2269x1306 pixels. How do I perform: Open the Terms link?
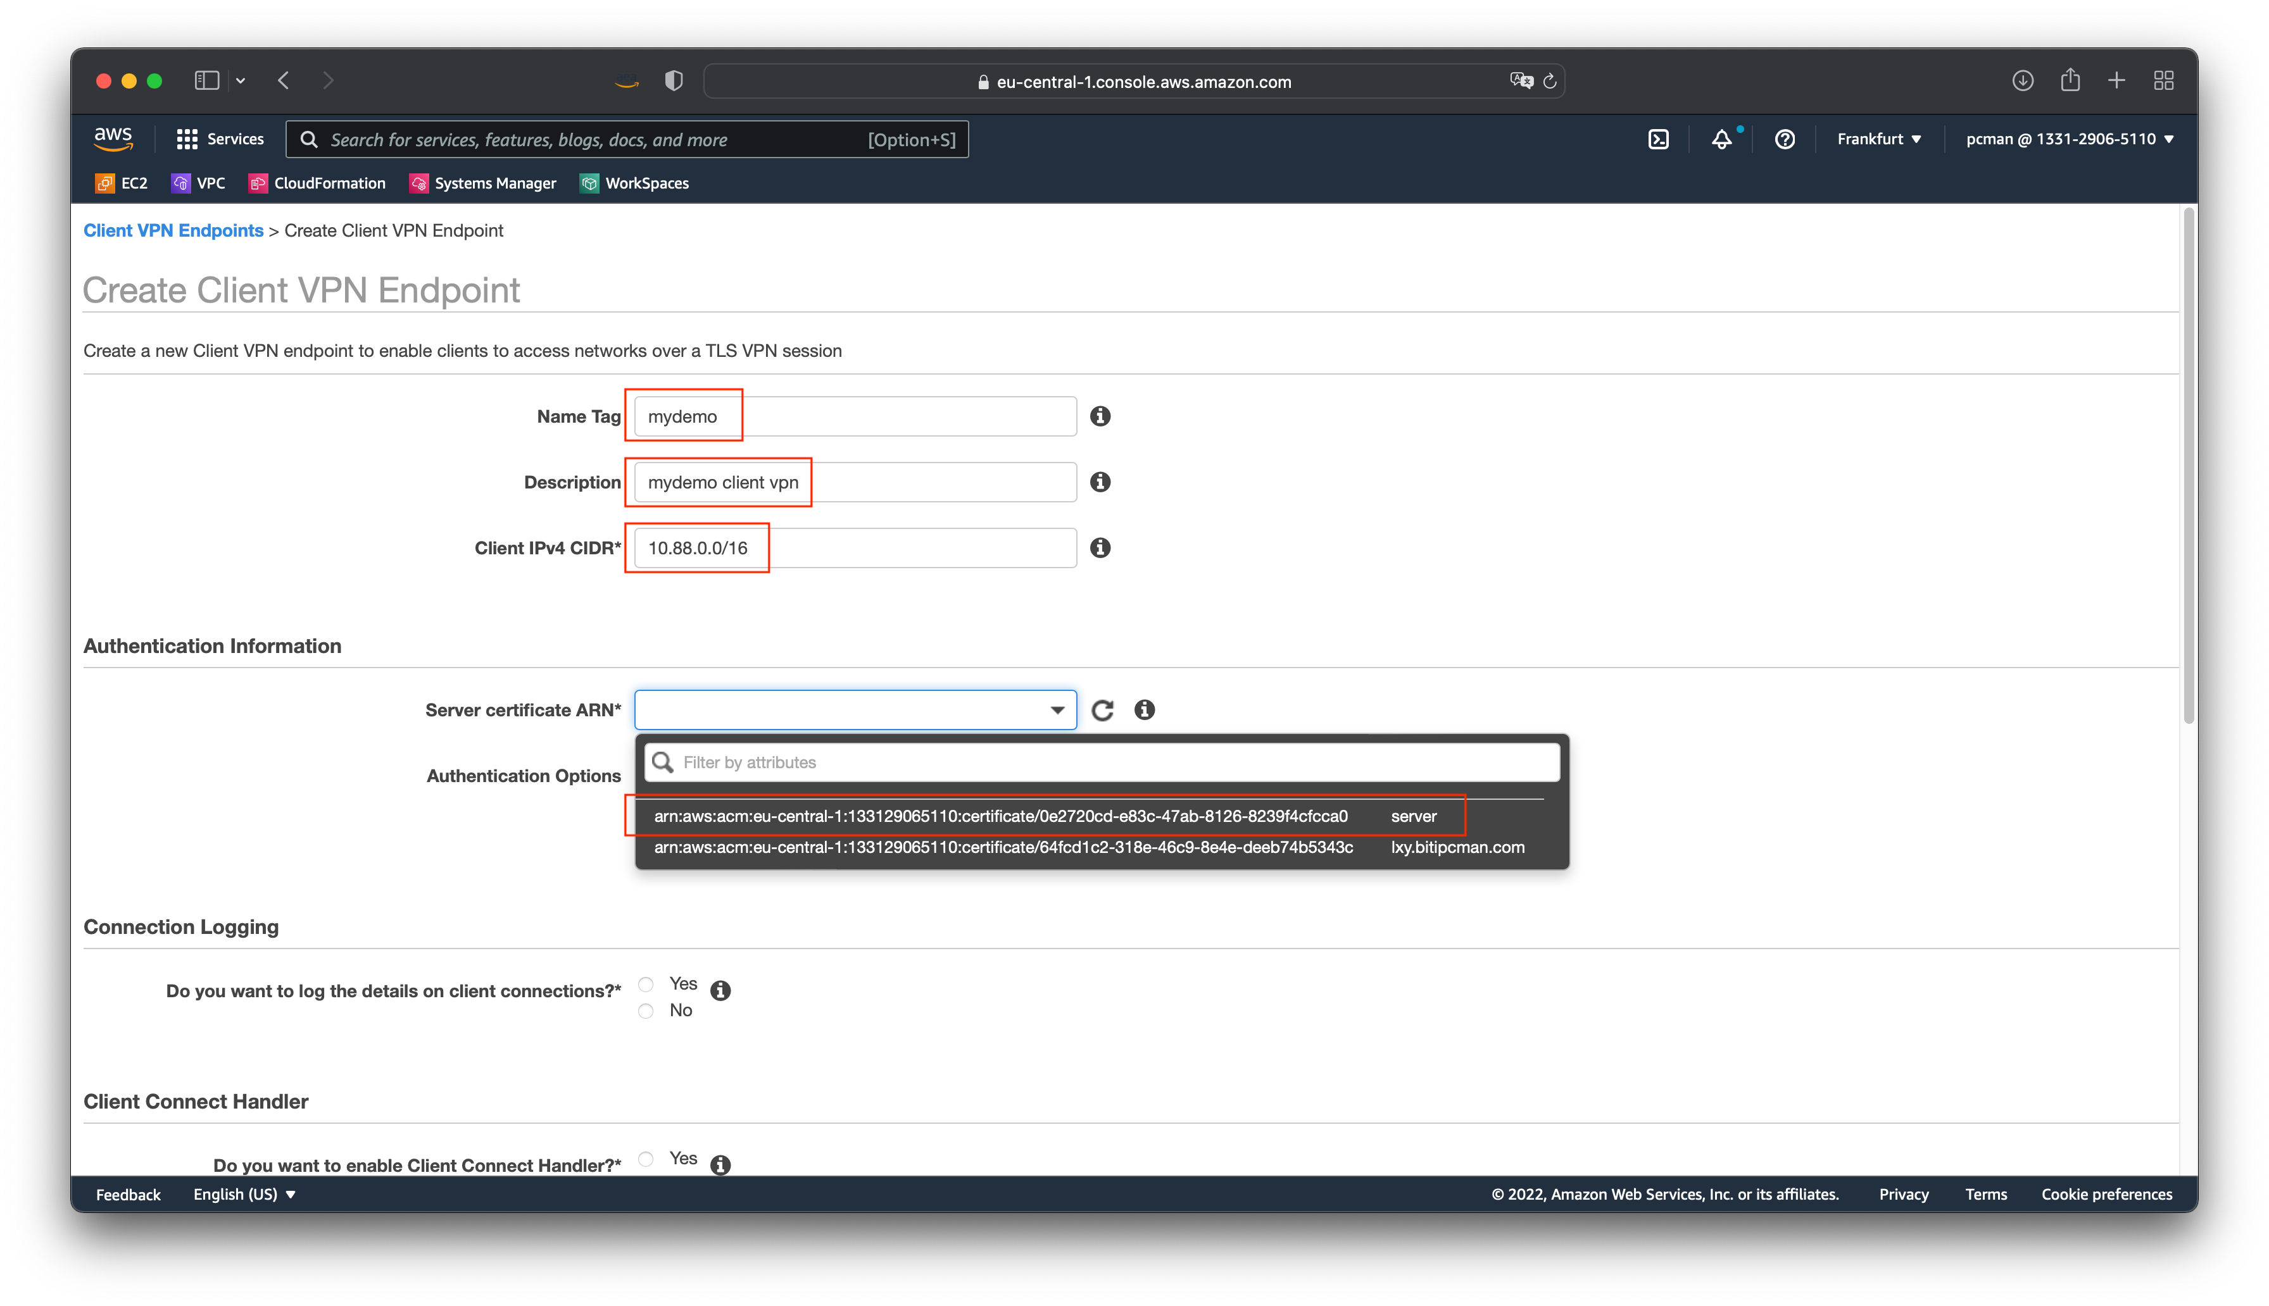tap(1985, 1194)
